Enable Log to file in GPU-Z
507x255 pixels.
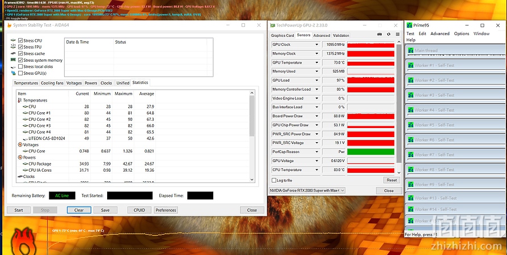[274, 180]
